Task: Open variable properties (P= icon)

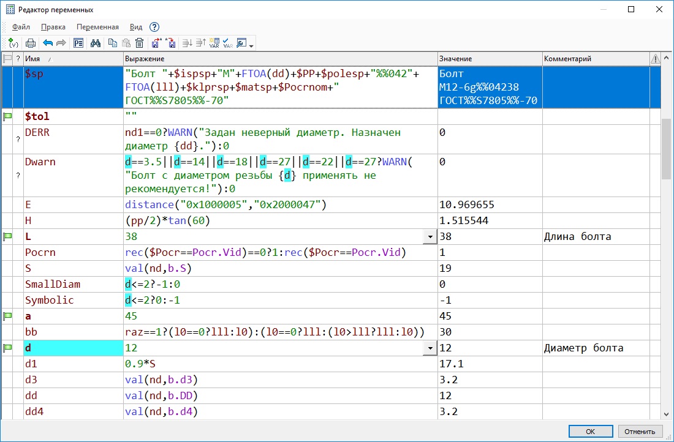Action: click(x=78, y=43)
